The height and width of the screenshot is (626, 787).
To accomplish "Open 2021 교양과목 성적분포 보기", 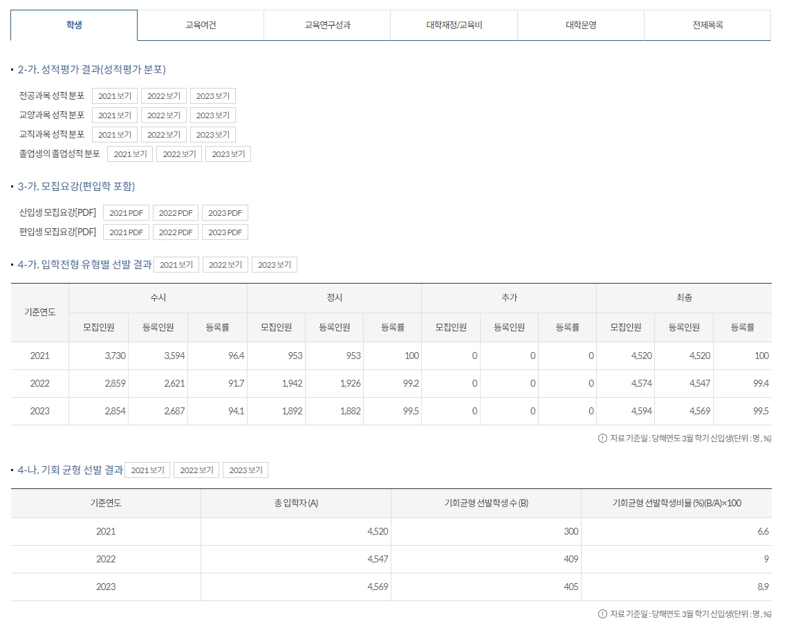I will click(114, 116).
